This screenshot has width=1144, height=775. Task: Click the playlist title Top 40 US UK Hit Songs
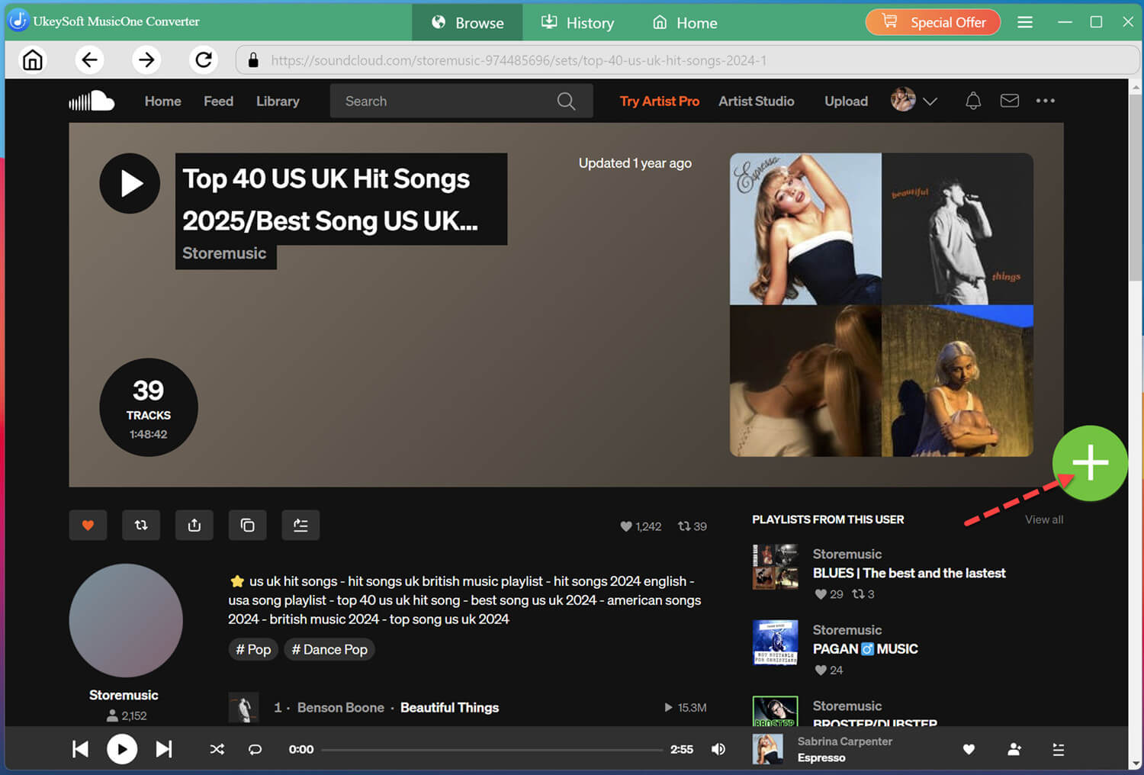click(330, 199)
